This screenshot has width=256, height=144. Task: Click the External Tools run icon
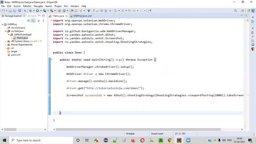(x=52, y=11)
